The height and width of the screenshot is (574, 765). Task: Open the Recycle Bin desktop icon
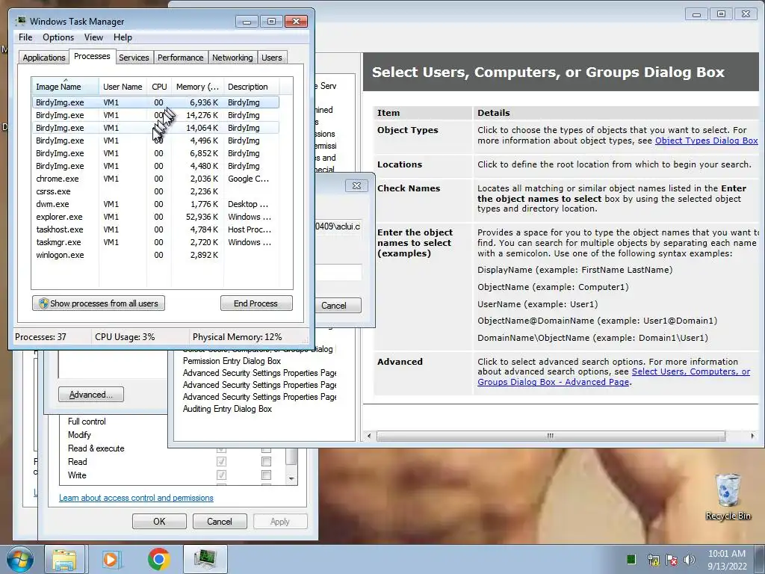[728, 496]
